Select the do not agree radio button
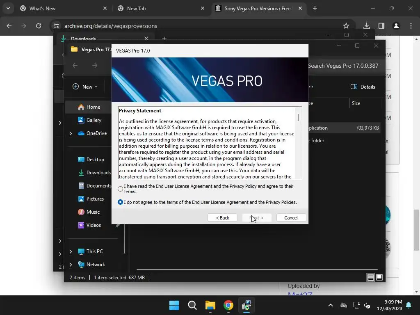 120,202
